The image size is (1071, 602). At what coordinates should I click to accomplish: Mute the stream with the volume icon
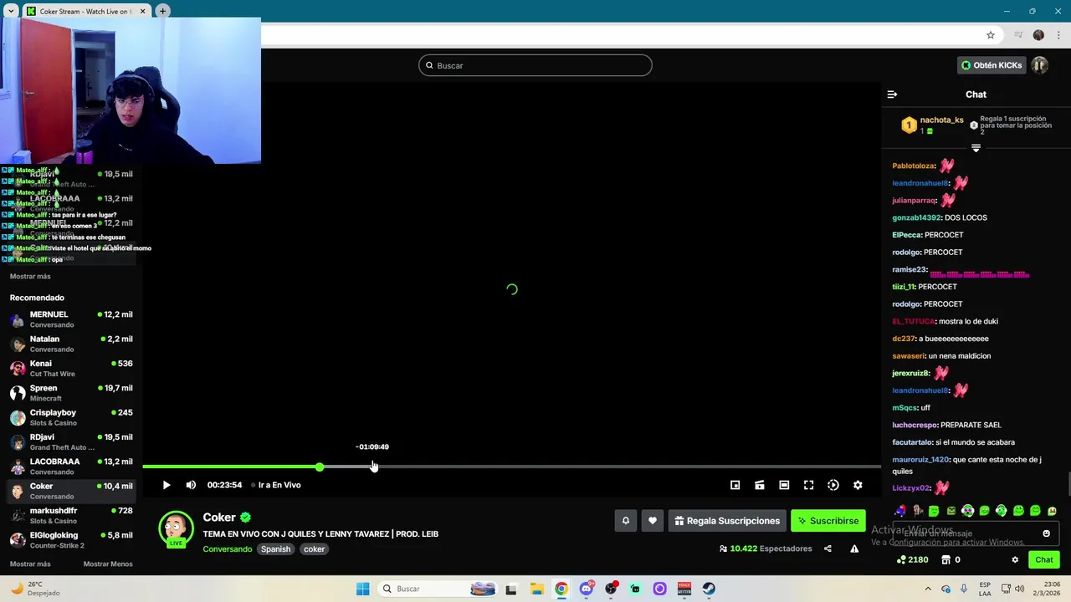(191, 485)
